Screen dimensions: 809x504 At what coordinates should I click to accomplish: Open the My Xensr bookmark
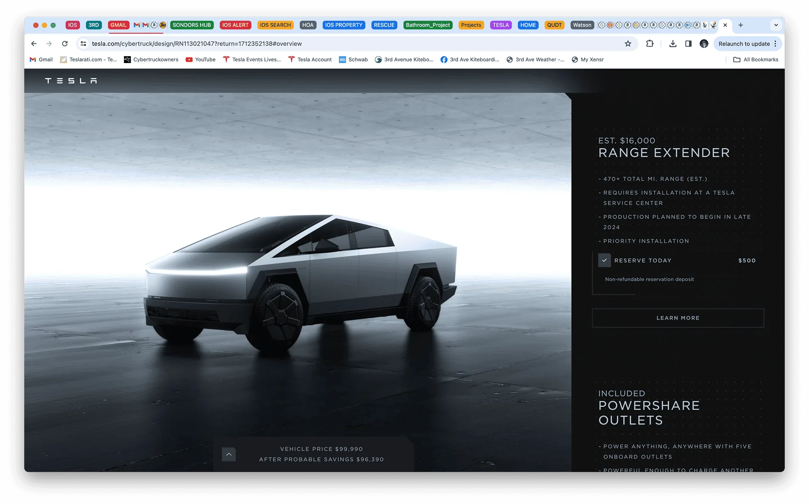(588, 60)
